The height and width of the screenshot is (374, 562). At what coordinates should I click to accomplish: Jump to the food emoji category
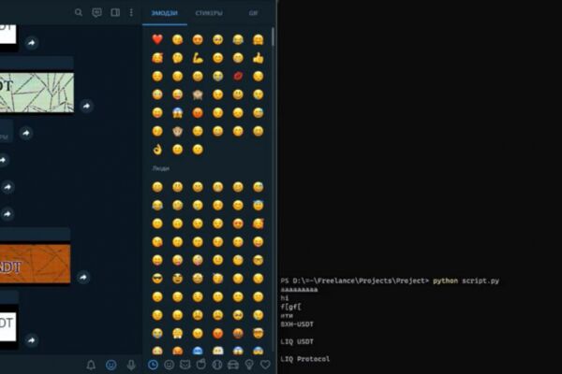click(x=201, y=365)
